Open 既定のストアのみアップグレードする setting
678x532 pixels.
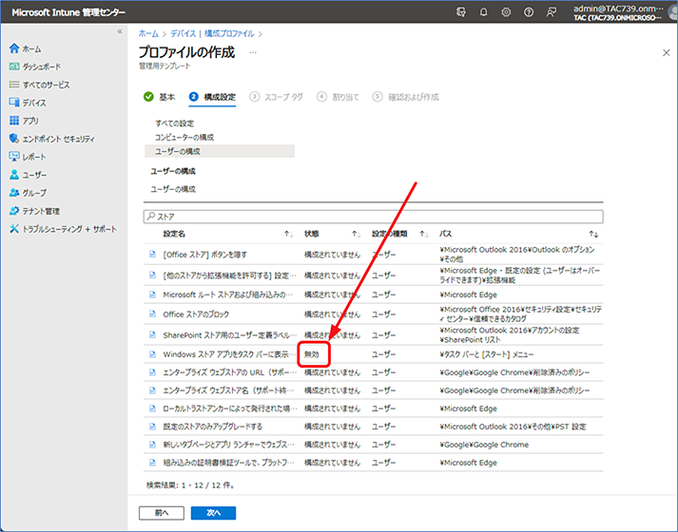[x=213, y=427]
